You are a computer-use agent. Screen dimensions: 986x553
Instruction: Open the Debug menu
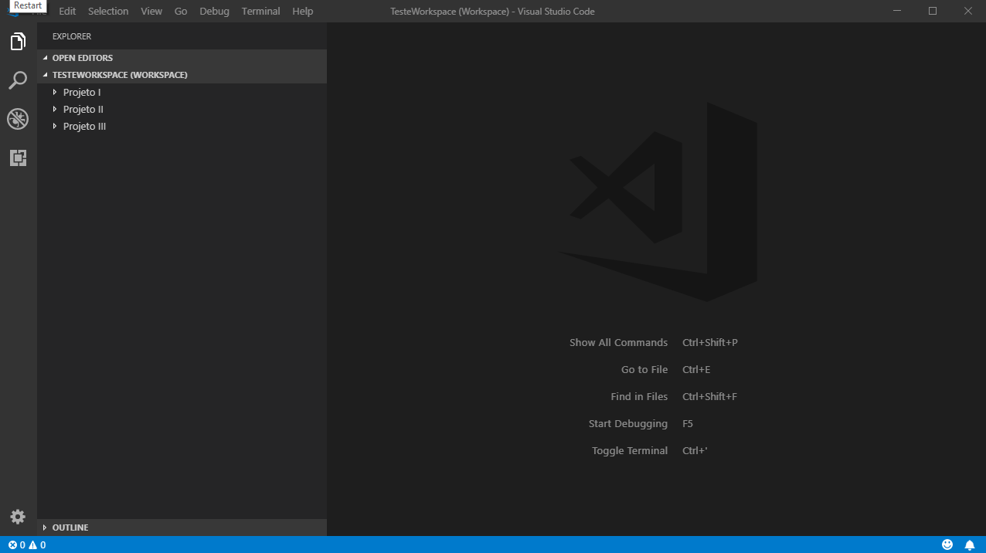click(x=214, y=12)
